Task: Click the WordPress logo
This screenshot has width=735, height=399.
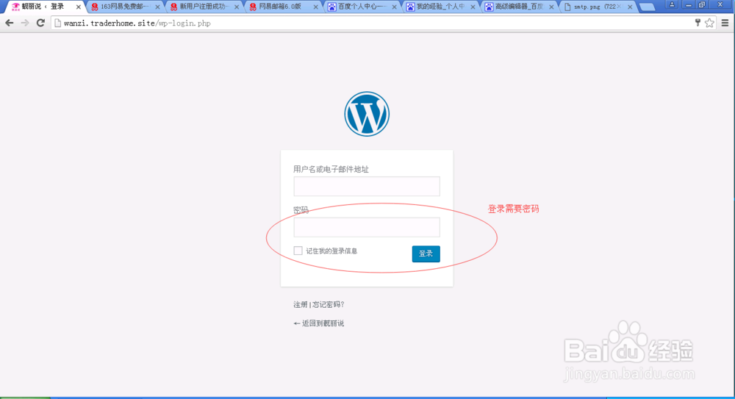Action: pos(367,114)
